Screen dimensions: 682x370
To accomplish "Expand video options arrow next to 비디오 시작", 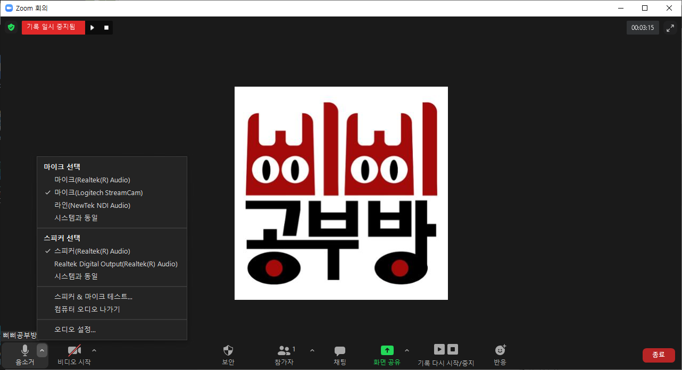I will [94, 350].
